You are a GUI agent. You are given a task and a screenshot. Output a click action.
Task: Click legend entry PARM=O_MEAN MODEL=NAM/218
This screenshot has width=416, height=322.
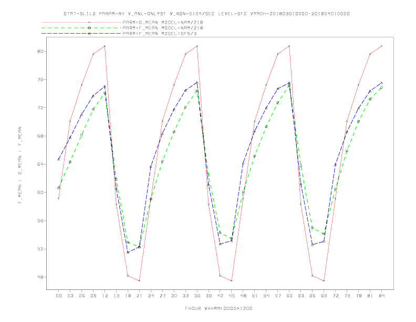pyautogui.click(x=163, y=22)
